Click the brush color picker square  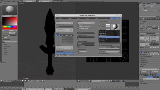[9, 21]
